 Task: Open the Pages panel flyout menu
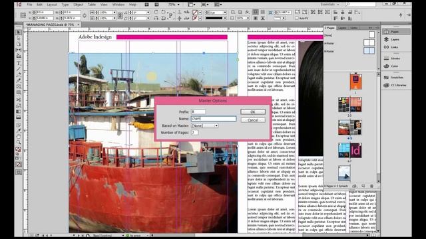click(377, 28)
